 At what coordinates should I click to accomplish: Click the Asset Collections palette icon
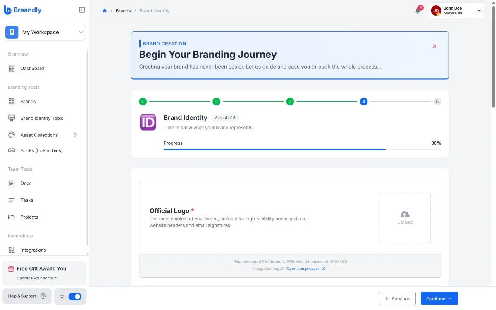point(12,135)
